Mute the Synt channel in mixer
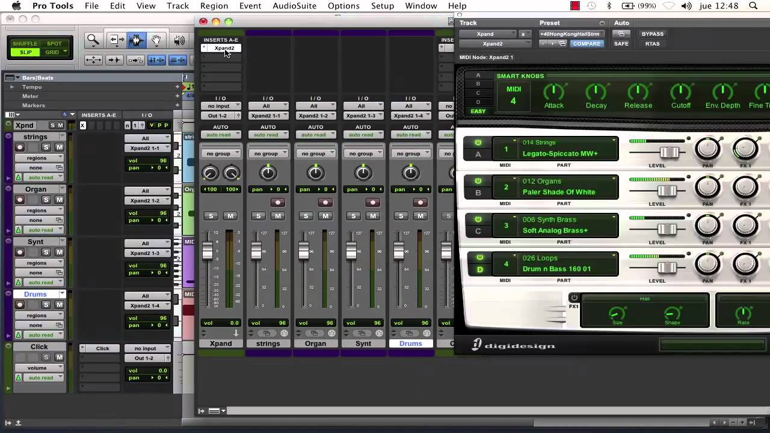770x433 pixels. [372, 216]
